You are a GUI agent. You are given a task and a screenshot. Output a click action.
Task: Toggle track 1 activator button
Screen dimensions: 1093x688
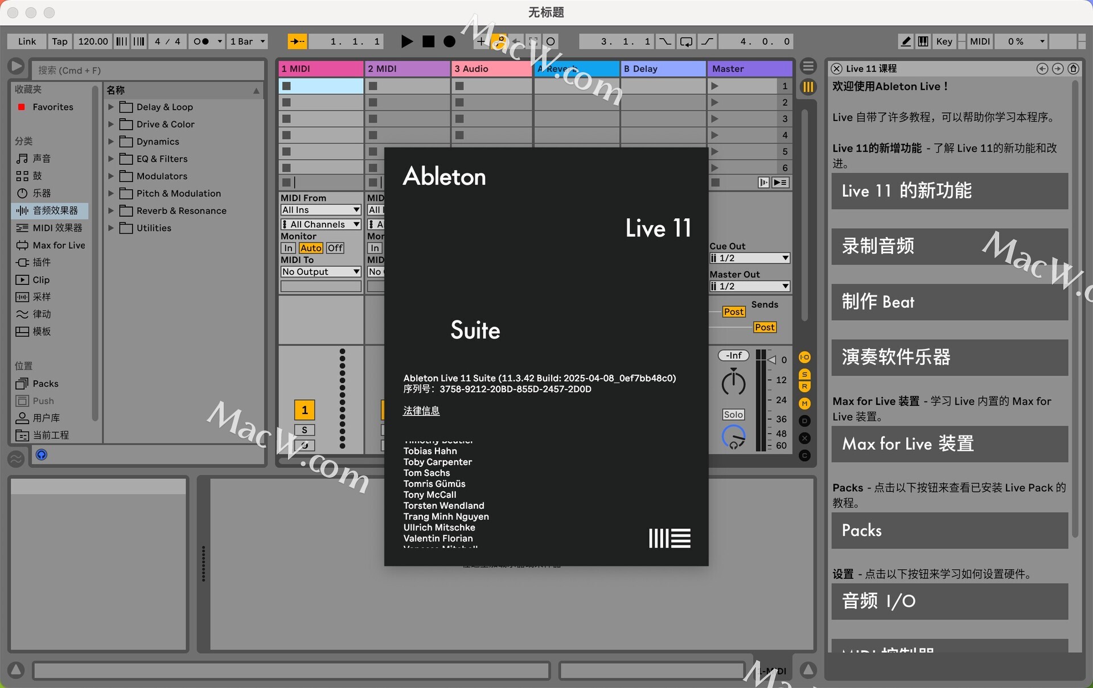[305, 410]
